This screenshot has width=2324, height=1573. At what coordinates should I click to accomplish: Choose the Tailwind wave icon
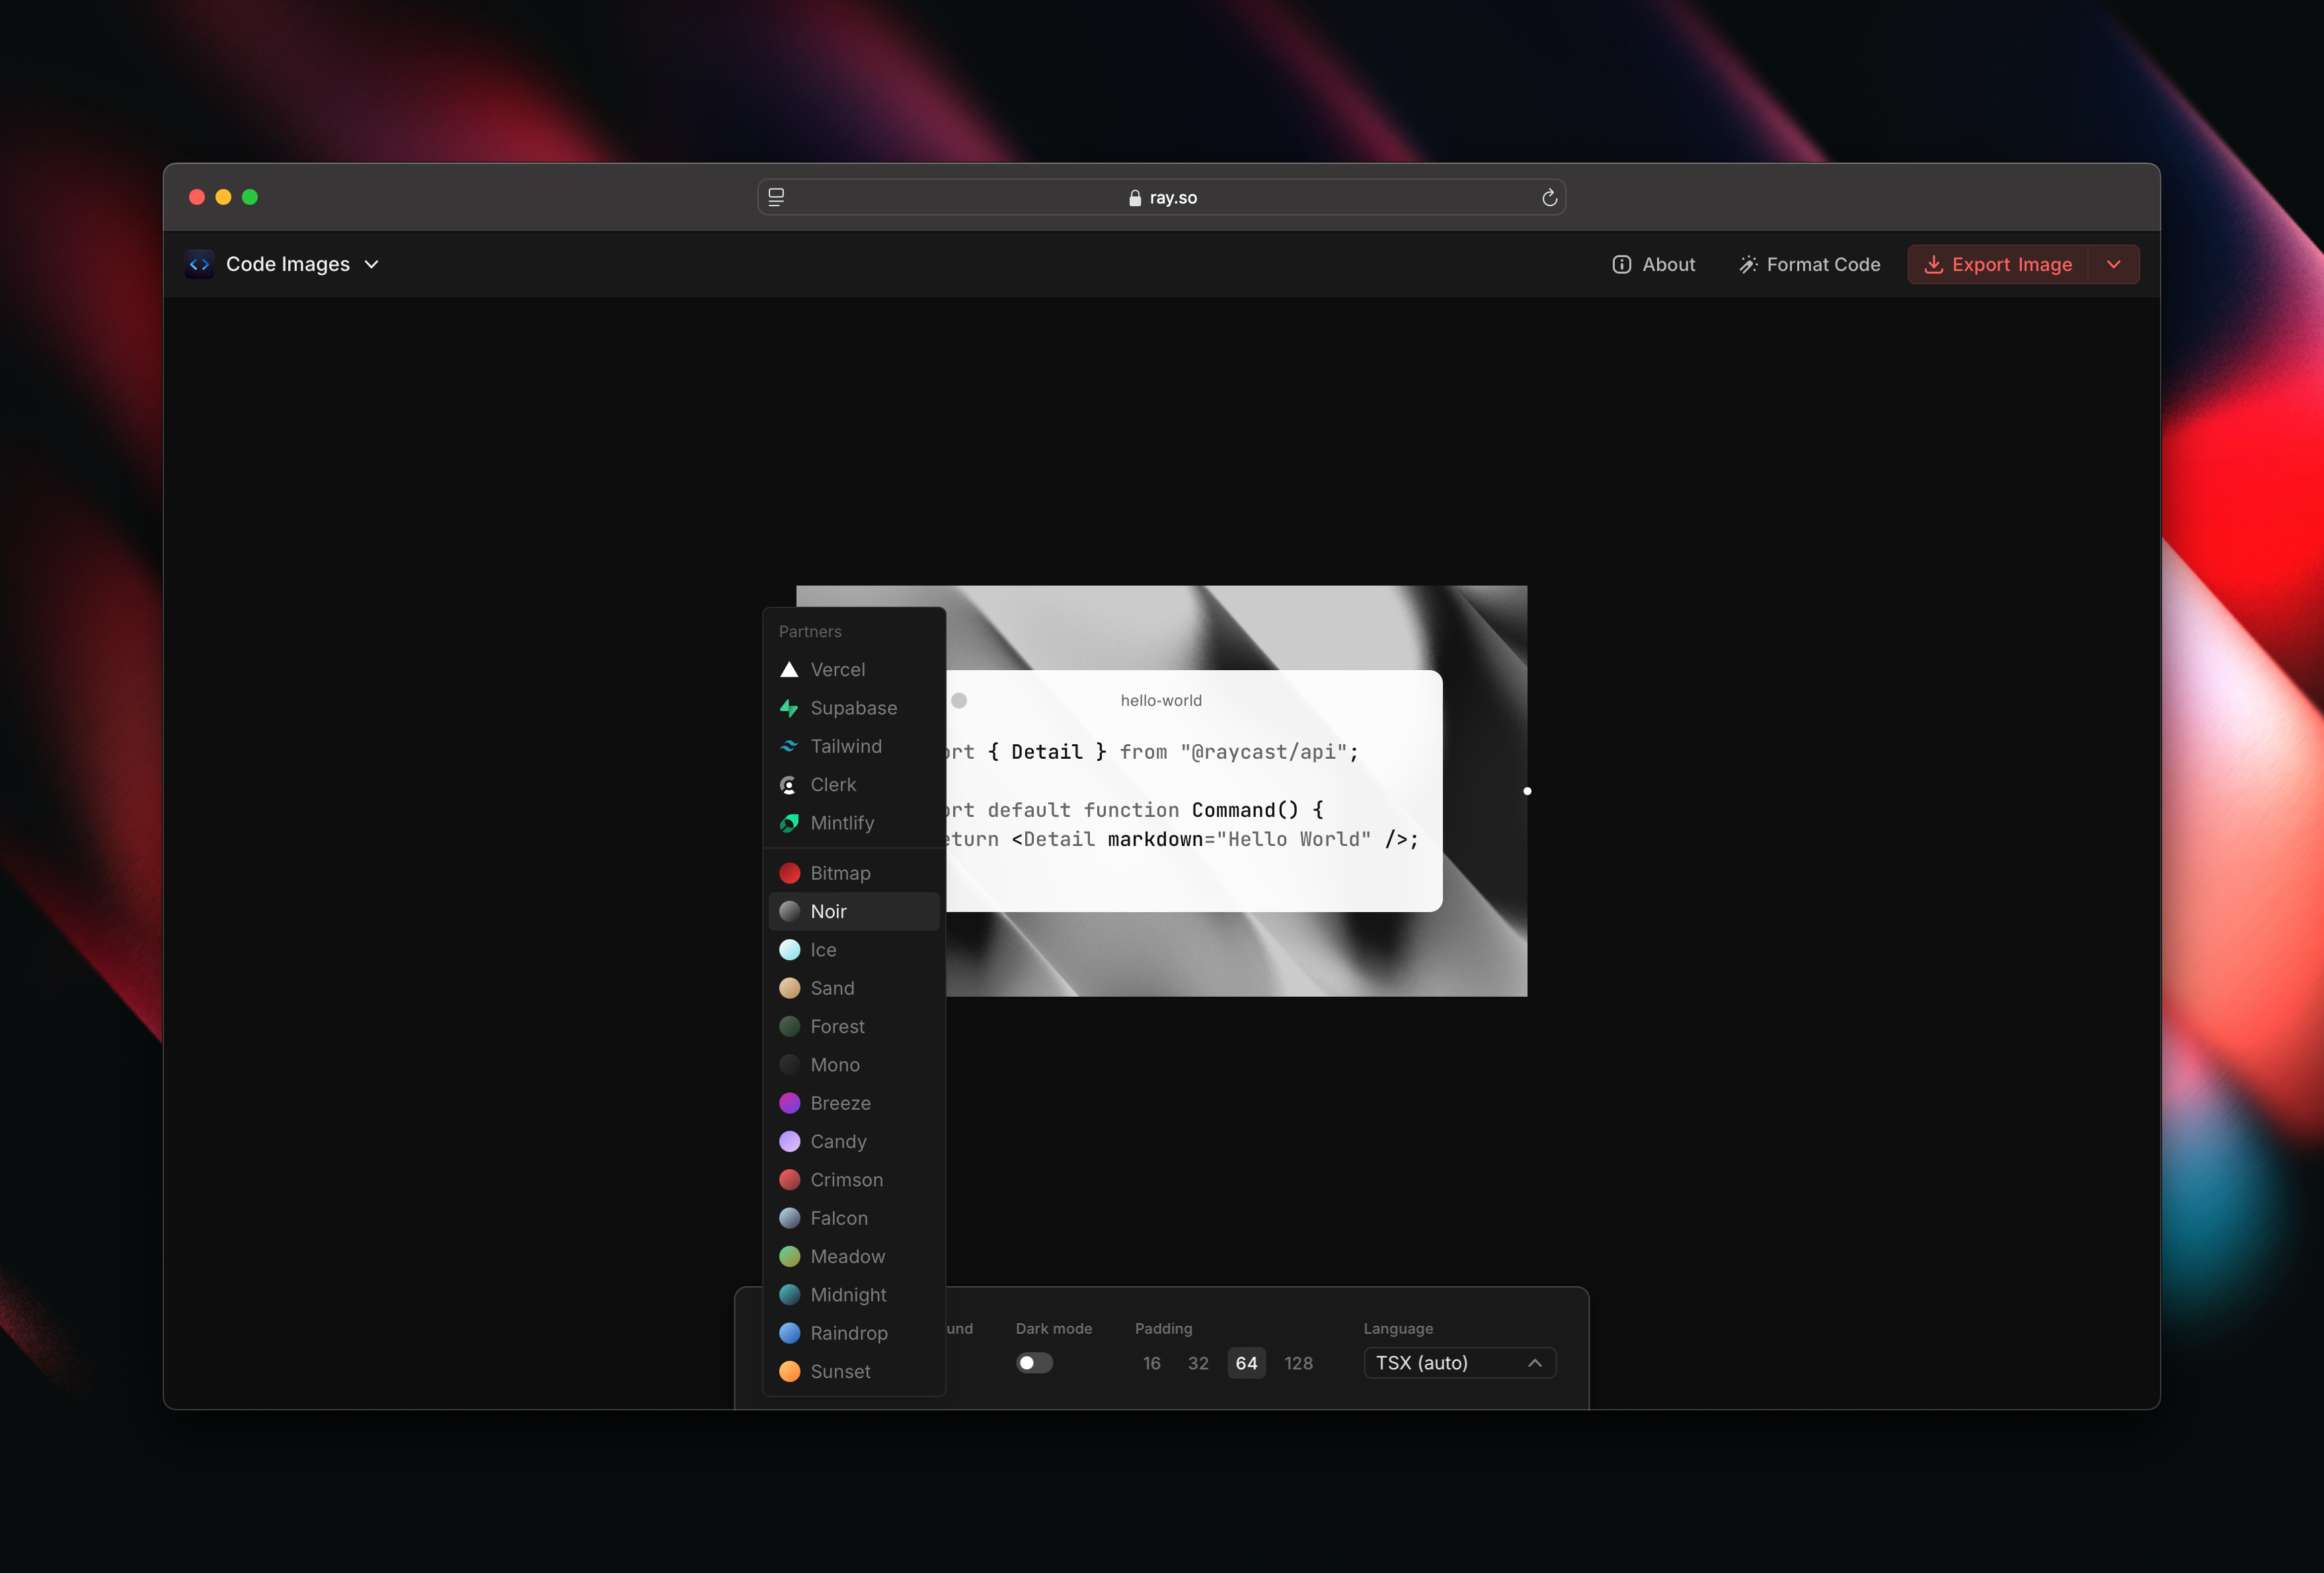click(x=789, y=746)
